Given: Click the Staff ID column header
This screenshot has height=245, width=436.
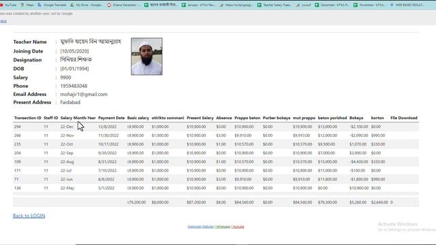Looking at the screenshot, I should tap(51, 118).
